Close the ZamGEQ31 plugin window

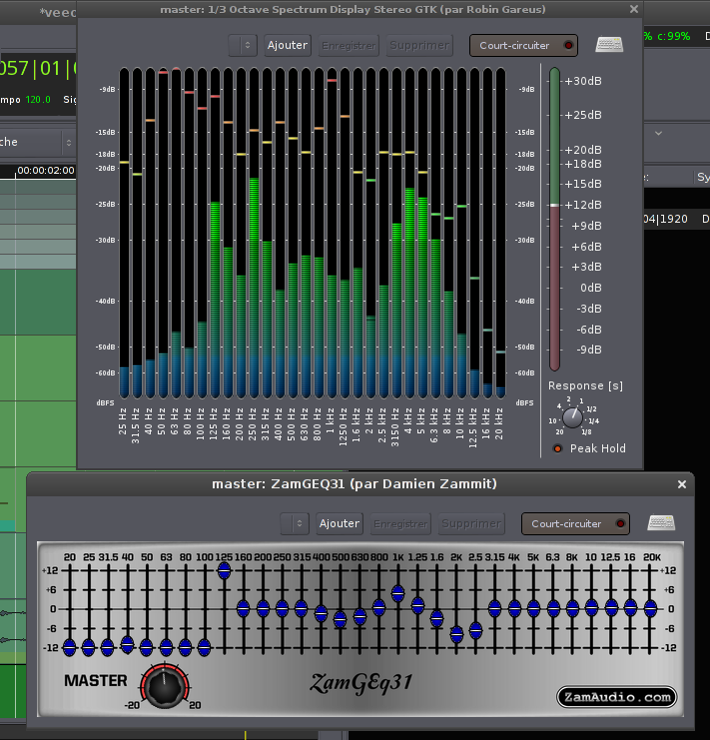coord(682,484)
